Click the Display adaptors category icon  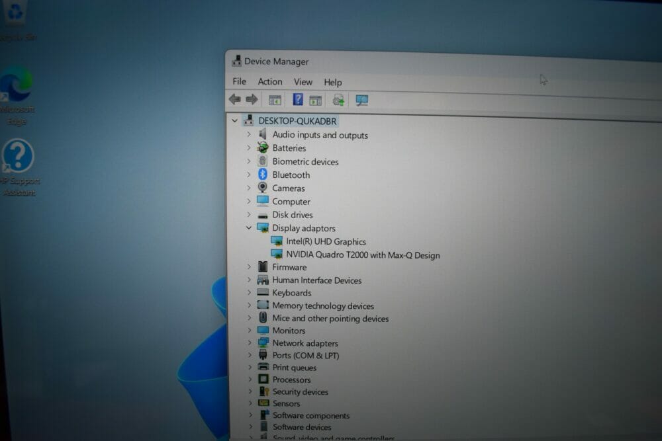click(263, 227)
